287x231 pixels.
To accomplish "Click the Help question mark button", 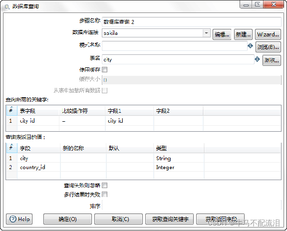I will 19,219.
